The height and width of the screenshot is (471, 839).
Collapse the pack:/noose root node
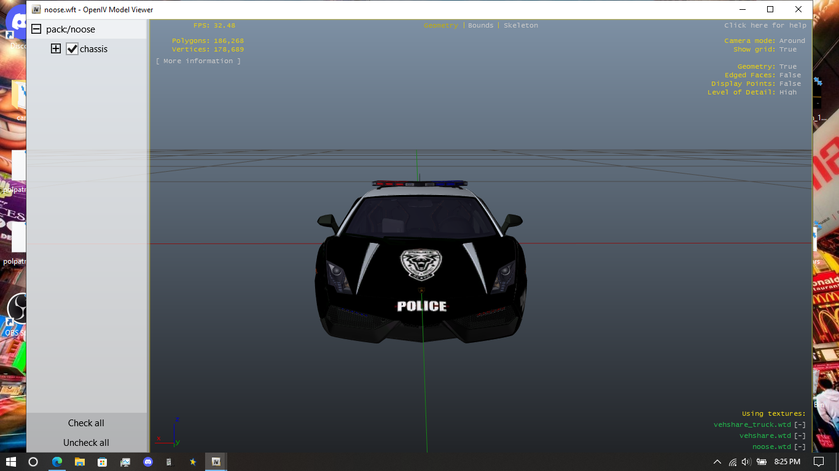tap(36, 29)
